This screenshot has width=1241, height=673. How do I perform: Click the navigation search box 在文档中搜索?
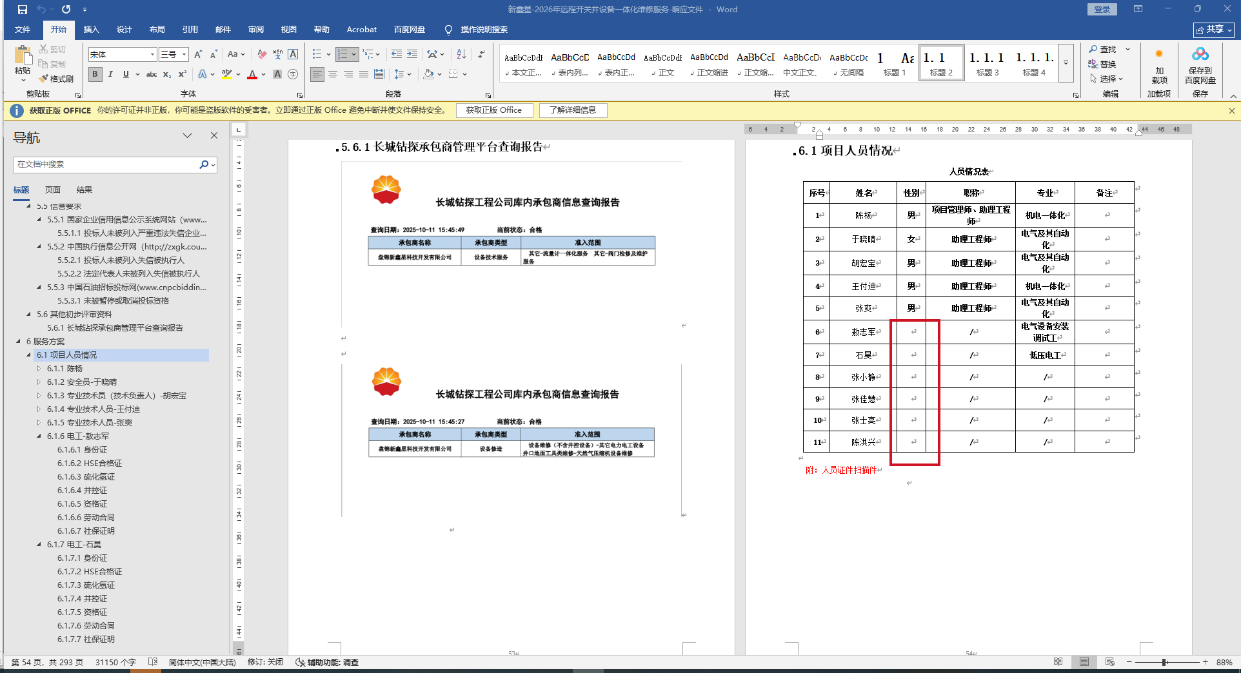[106, 164]
